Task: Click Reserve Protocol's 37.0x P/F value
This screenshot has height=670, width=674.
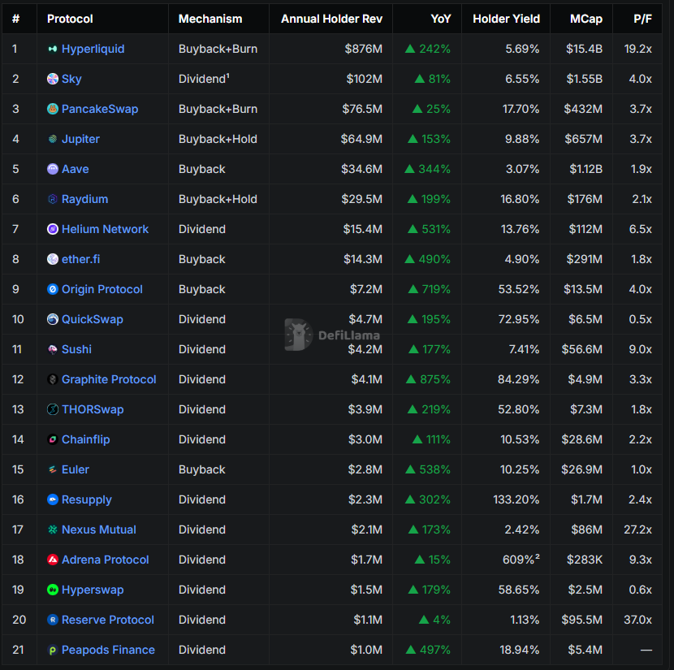Action: click(x=638, y=620)
